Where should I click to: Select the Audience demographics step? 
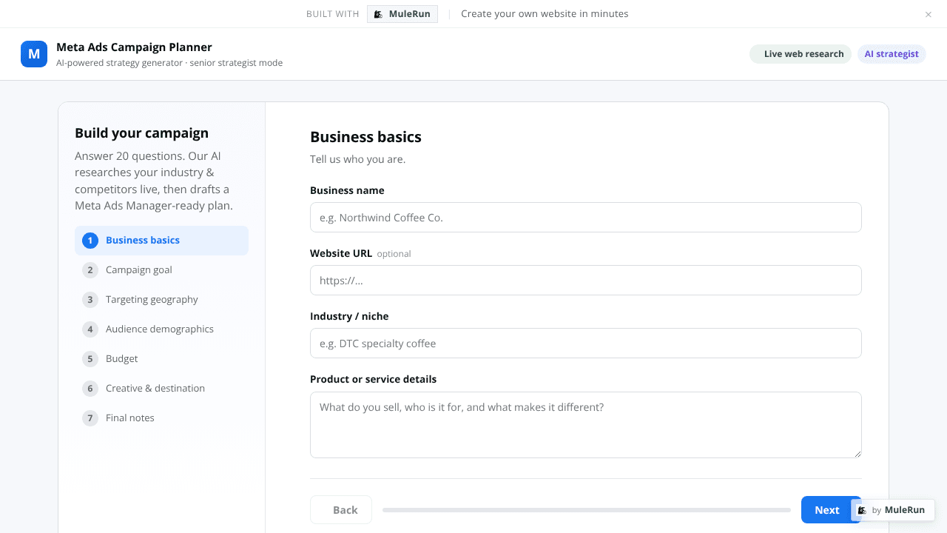(161, 329)
